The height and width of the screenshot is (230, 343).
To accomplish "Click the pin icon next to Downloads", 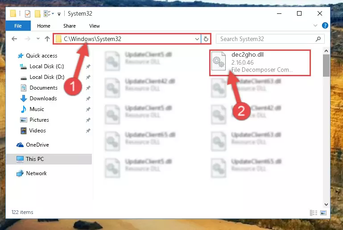I will [x=88, y=99].
